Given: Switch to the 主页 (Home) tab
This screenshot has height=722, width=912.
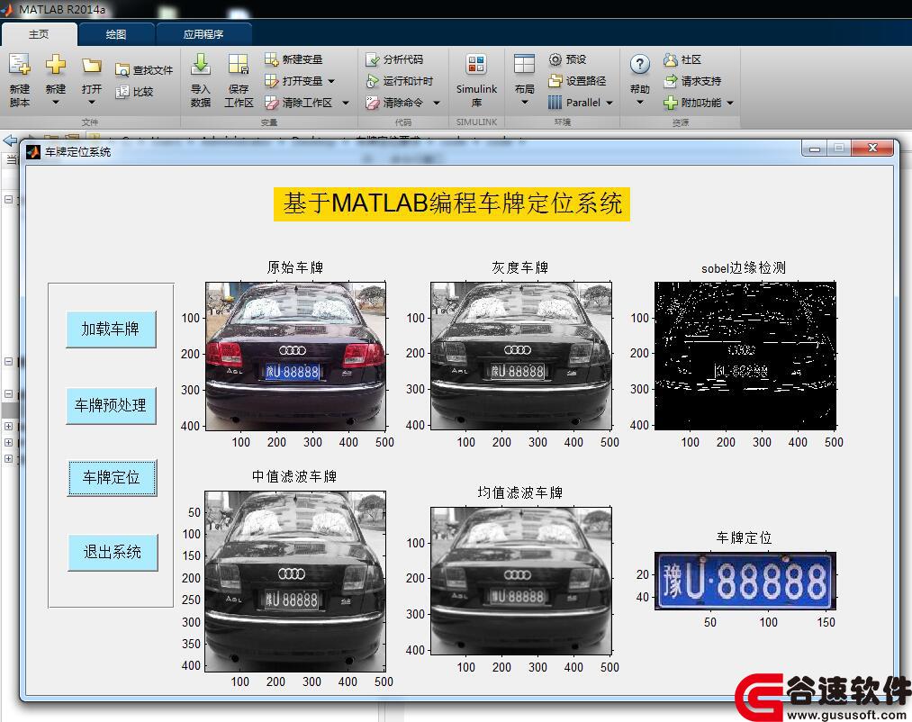Looking at the screenshot, I should click(39, 34).
